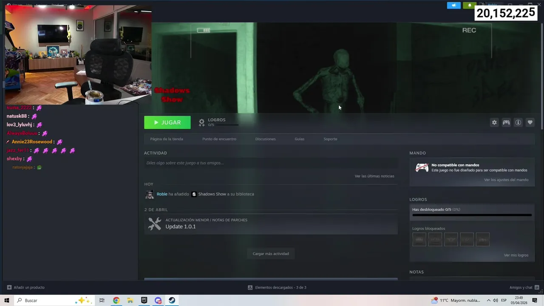Image resolution: width=544 pixels, height=306 pixels.
Task: Open Discord taskbar icon
Action: [158, 300]
